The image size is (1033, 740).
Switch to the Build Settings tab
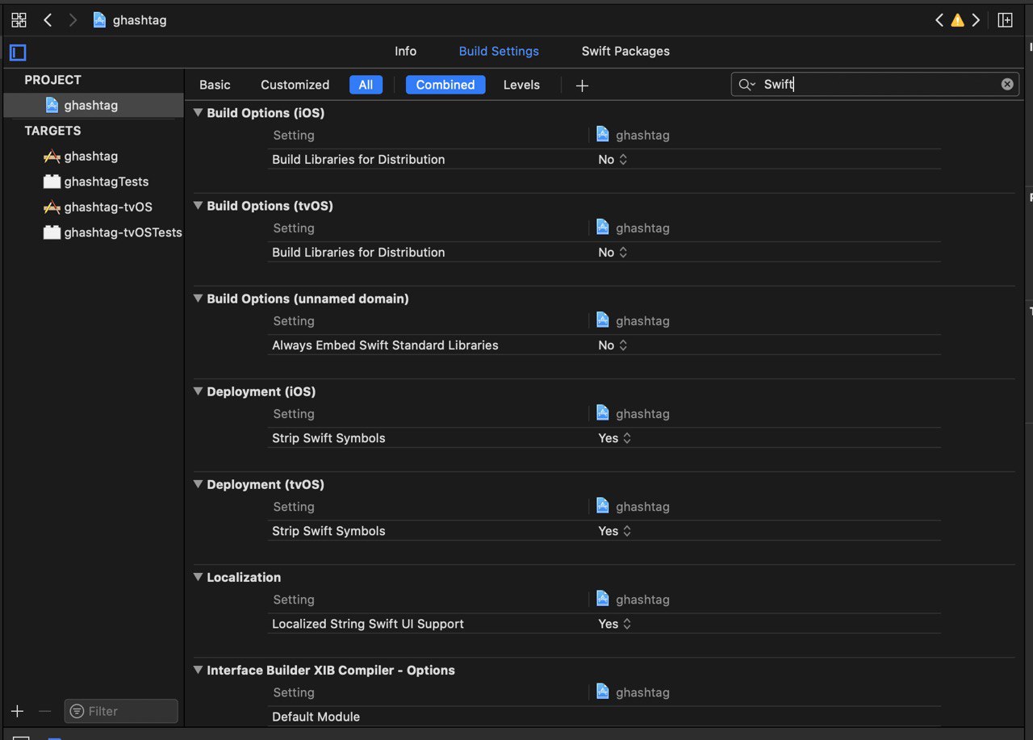click(499, 51)
